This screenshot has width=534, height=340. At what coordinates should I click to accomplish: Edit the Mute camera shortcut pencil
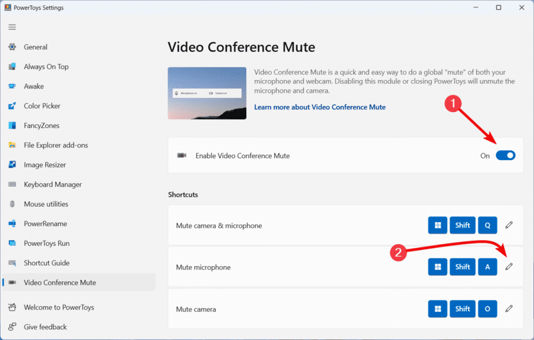coord(509,309)
